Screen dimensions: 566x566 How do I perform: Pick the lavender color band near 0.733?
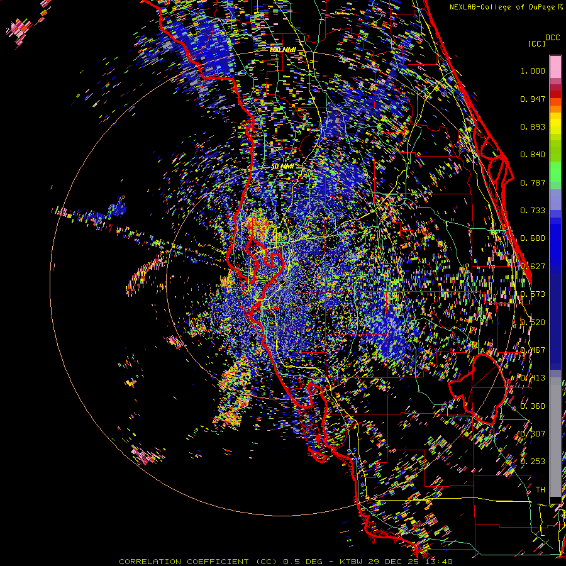[555, 201]
